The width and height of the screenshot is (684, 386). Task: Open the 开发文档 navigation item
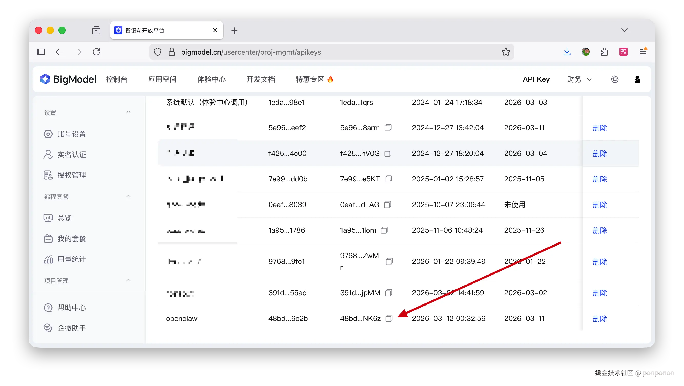tap(261, 79)
